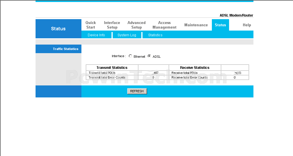The image size is (293, 156).
Task: Select the ADSL interface radio button
Action: 149,56
